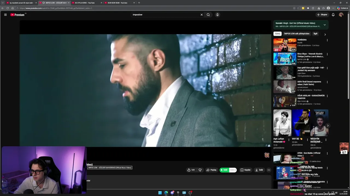Viewport: 350px width, 196px height.
Task: Open the 1080 quality dropdown
Action: tap(233, 170)
